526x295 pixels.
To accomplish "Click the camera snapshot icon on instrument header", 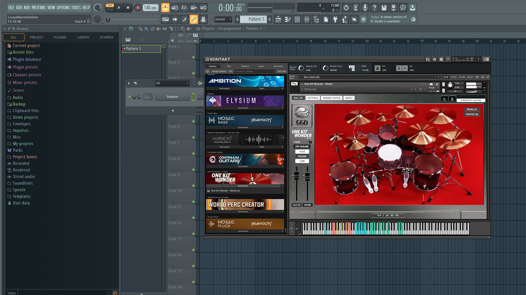I will point(431,84).
